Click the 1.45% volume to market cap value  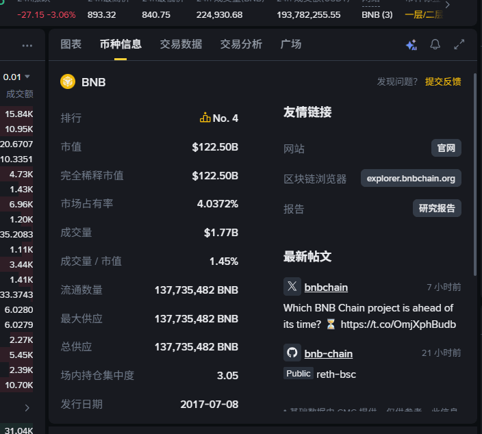pos(224,261)
